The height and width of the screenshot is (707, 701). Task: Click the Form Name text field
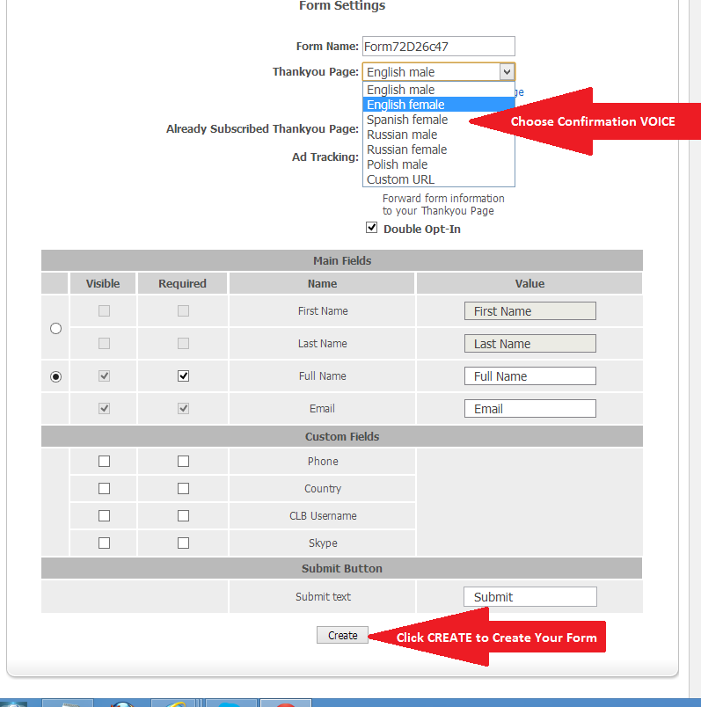(x=438, y=47)
